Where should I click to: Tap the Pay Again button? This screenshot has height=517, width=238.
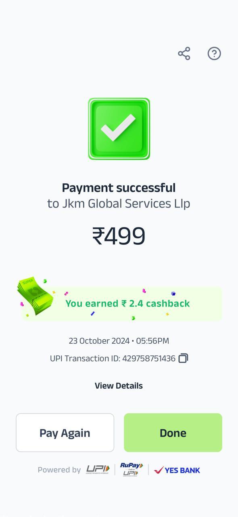coord(65,433)
